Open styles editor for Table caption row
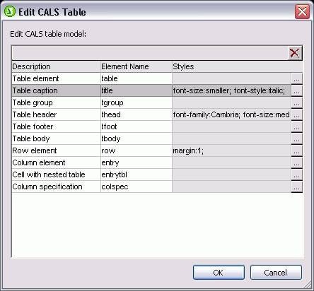Screen dimensions: 314x291 click(x=297, y=90)
